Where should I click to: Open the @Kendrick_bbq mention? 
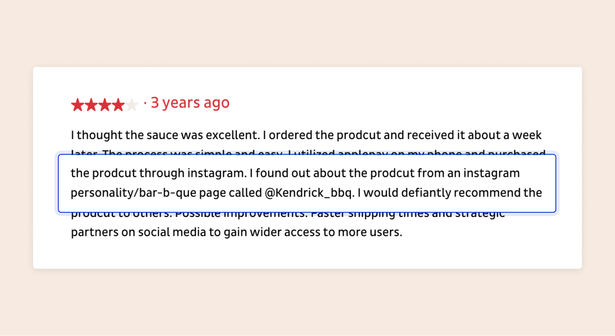click(309, 193)
